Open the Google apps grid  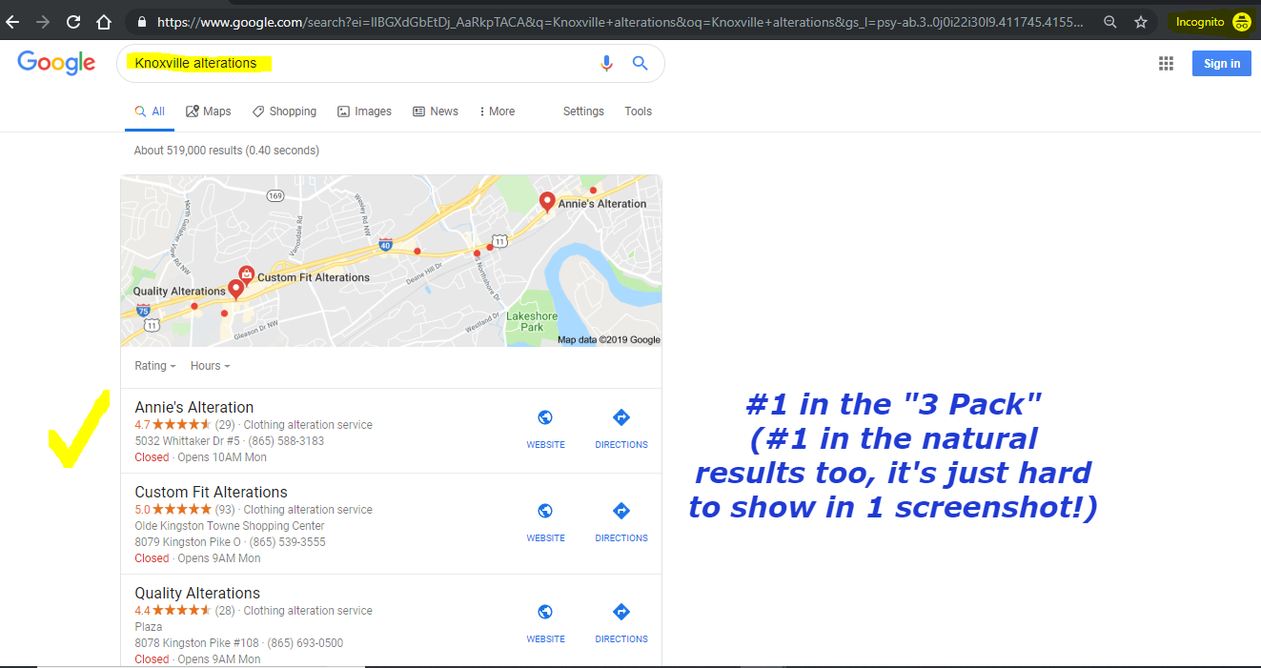[1166, 64]
